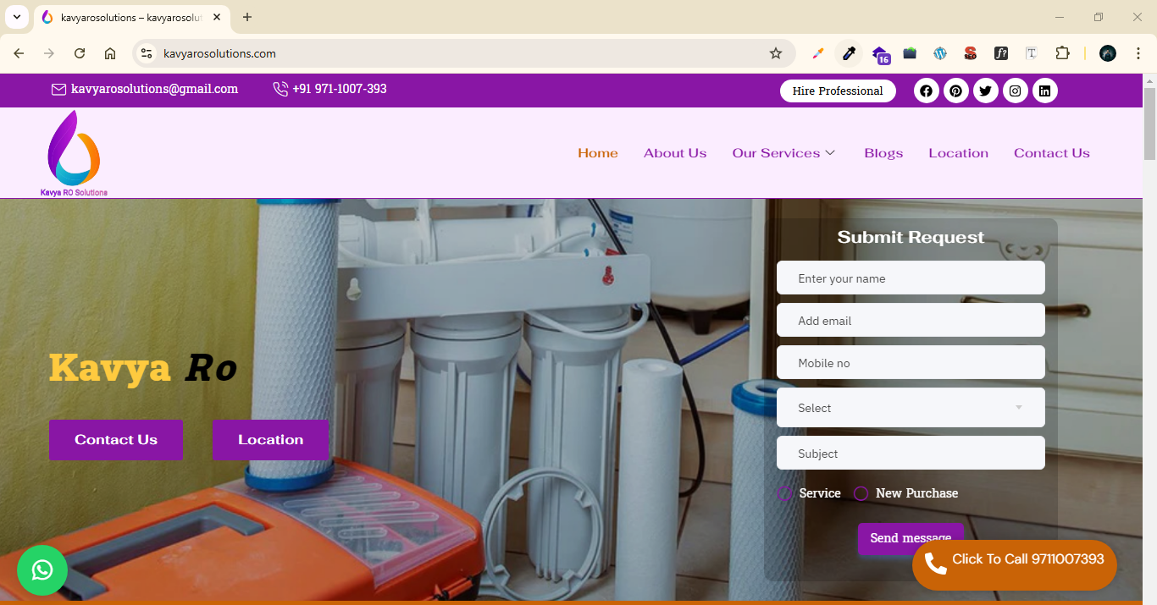Screen dimensions: 1157x605
Task: Open the Instagram social icon
Action: click(1016, 91)
